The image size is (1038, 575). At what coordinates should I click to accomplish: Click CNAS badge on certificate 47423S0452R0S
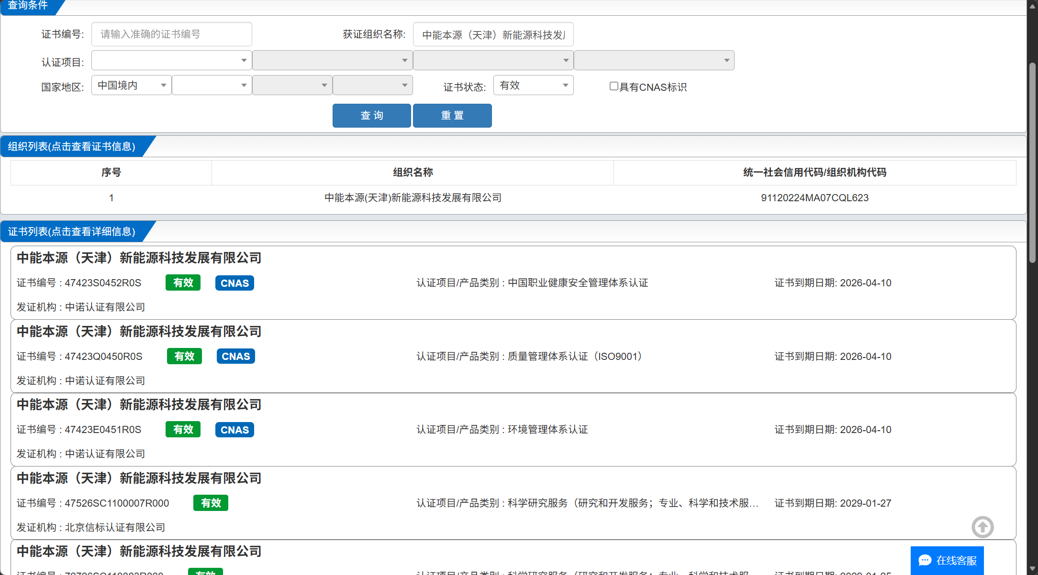pyautogui.click(x=234, y=283)
